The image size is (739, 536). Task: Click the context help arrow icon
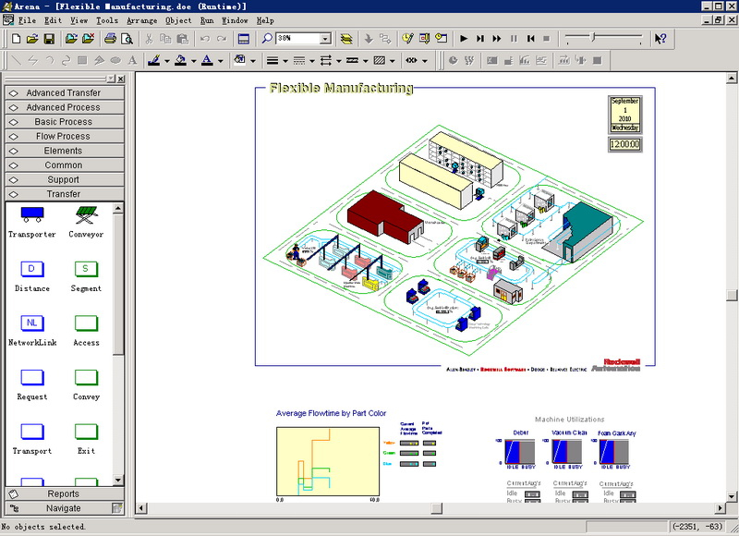660,39
